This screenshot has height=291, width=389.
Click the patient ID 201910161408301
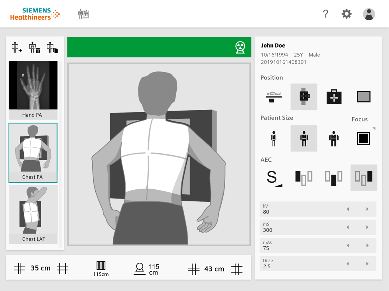coord(284,62)
